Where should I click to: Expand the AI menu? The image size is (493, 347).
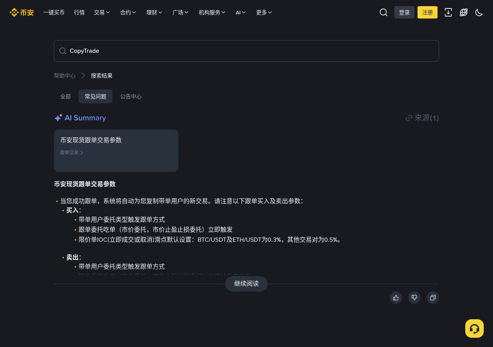(241, 12)
